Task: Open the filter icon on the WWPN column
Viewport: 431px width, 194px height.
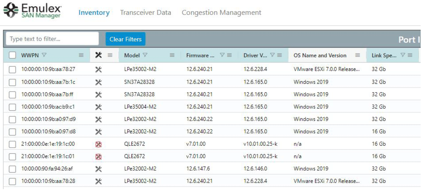Action: (x=44, y=55)
